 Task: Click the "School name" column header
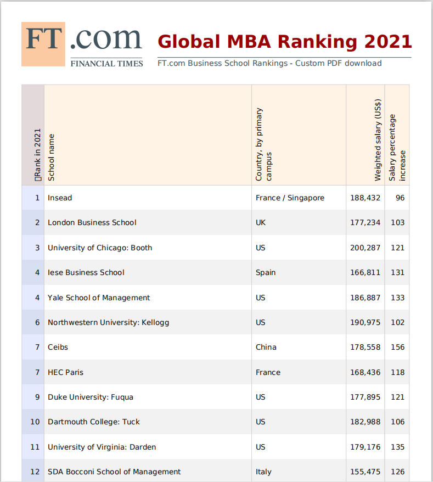(52, 157)
